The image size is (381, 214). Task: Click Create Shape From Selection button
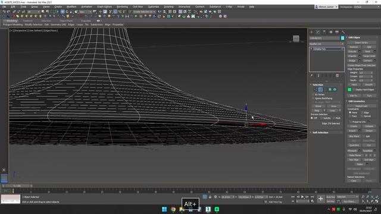[361, 65]
